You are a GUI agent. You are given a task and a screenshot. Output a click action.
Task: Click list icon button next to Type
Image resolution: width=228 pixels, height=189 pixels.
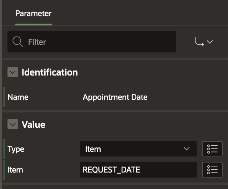[x=212, y=149]
